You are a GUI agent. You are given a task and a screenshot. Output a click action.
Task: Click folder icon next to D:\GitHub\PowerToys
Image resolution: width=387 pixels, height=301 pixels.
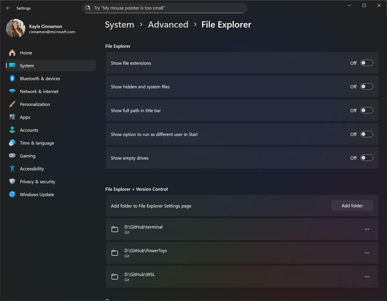(115, 253)
